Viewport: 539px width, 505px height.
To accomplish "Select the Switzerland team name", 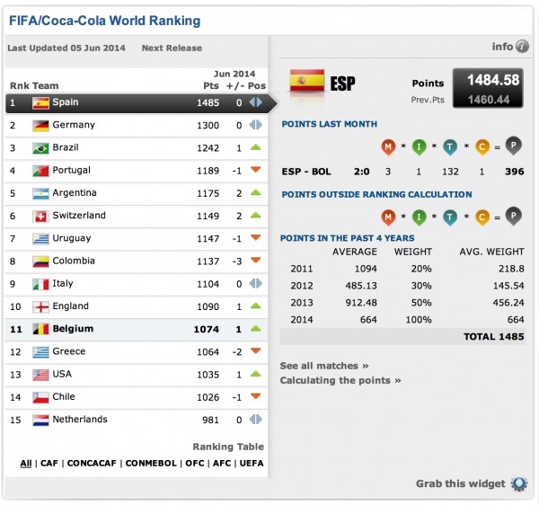I will pos(79,216).
